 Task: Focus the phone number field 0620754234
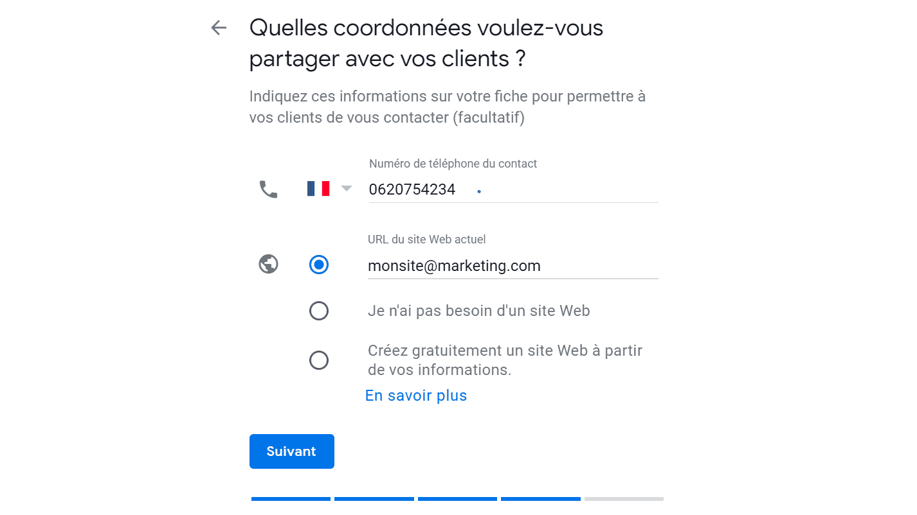pyautogui.click(x=513, y=189)
